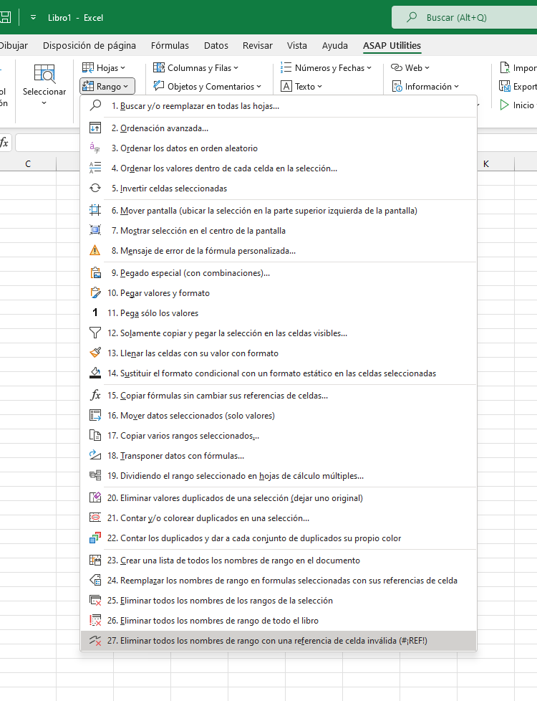
Task: Expand the Seleccionar dropdown
Action: (44, 85)
